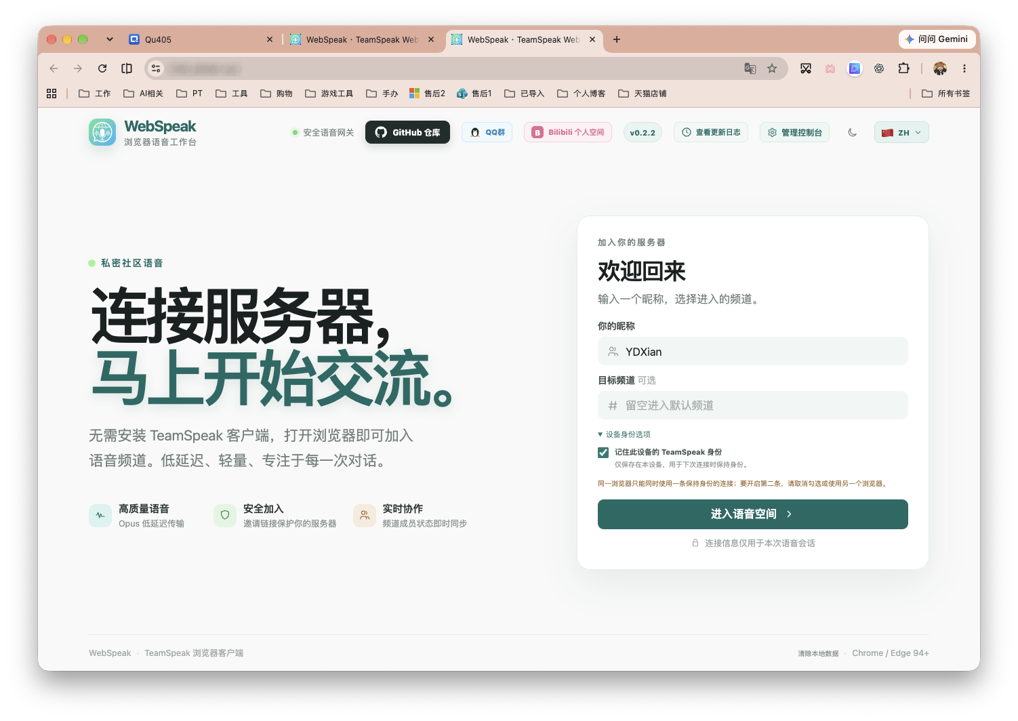Click the 售后1 SharePoint bookmark
The height and width of the screenshot is (721, 1018).
tap(474, 94)
